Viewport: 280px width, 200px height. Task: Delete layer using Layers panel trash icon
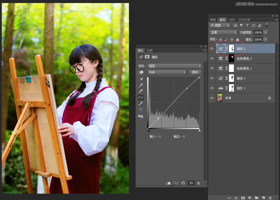[x=270, y=198]
